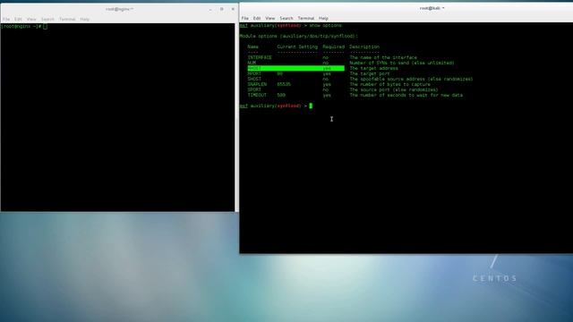Click the SHOST option name
The height and width of the screenshot is (322, 573).
(x=254, y=79)
